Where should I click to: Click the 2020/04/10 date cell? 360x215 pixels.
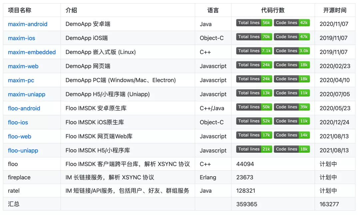tap(335, 80)
